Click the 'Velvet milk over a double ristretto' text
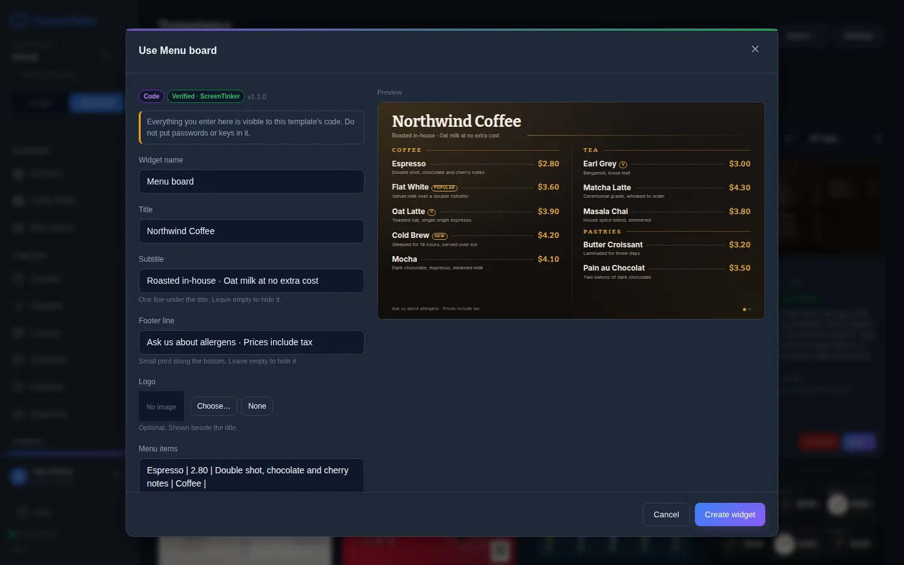 click(430, 196)
